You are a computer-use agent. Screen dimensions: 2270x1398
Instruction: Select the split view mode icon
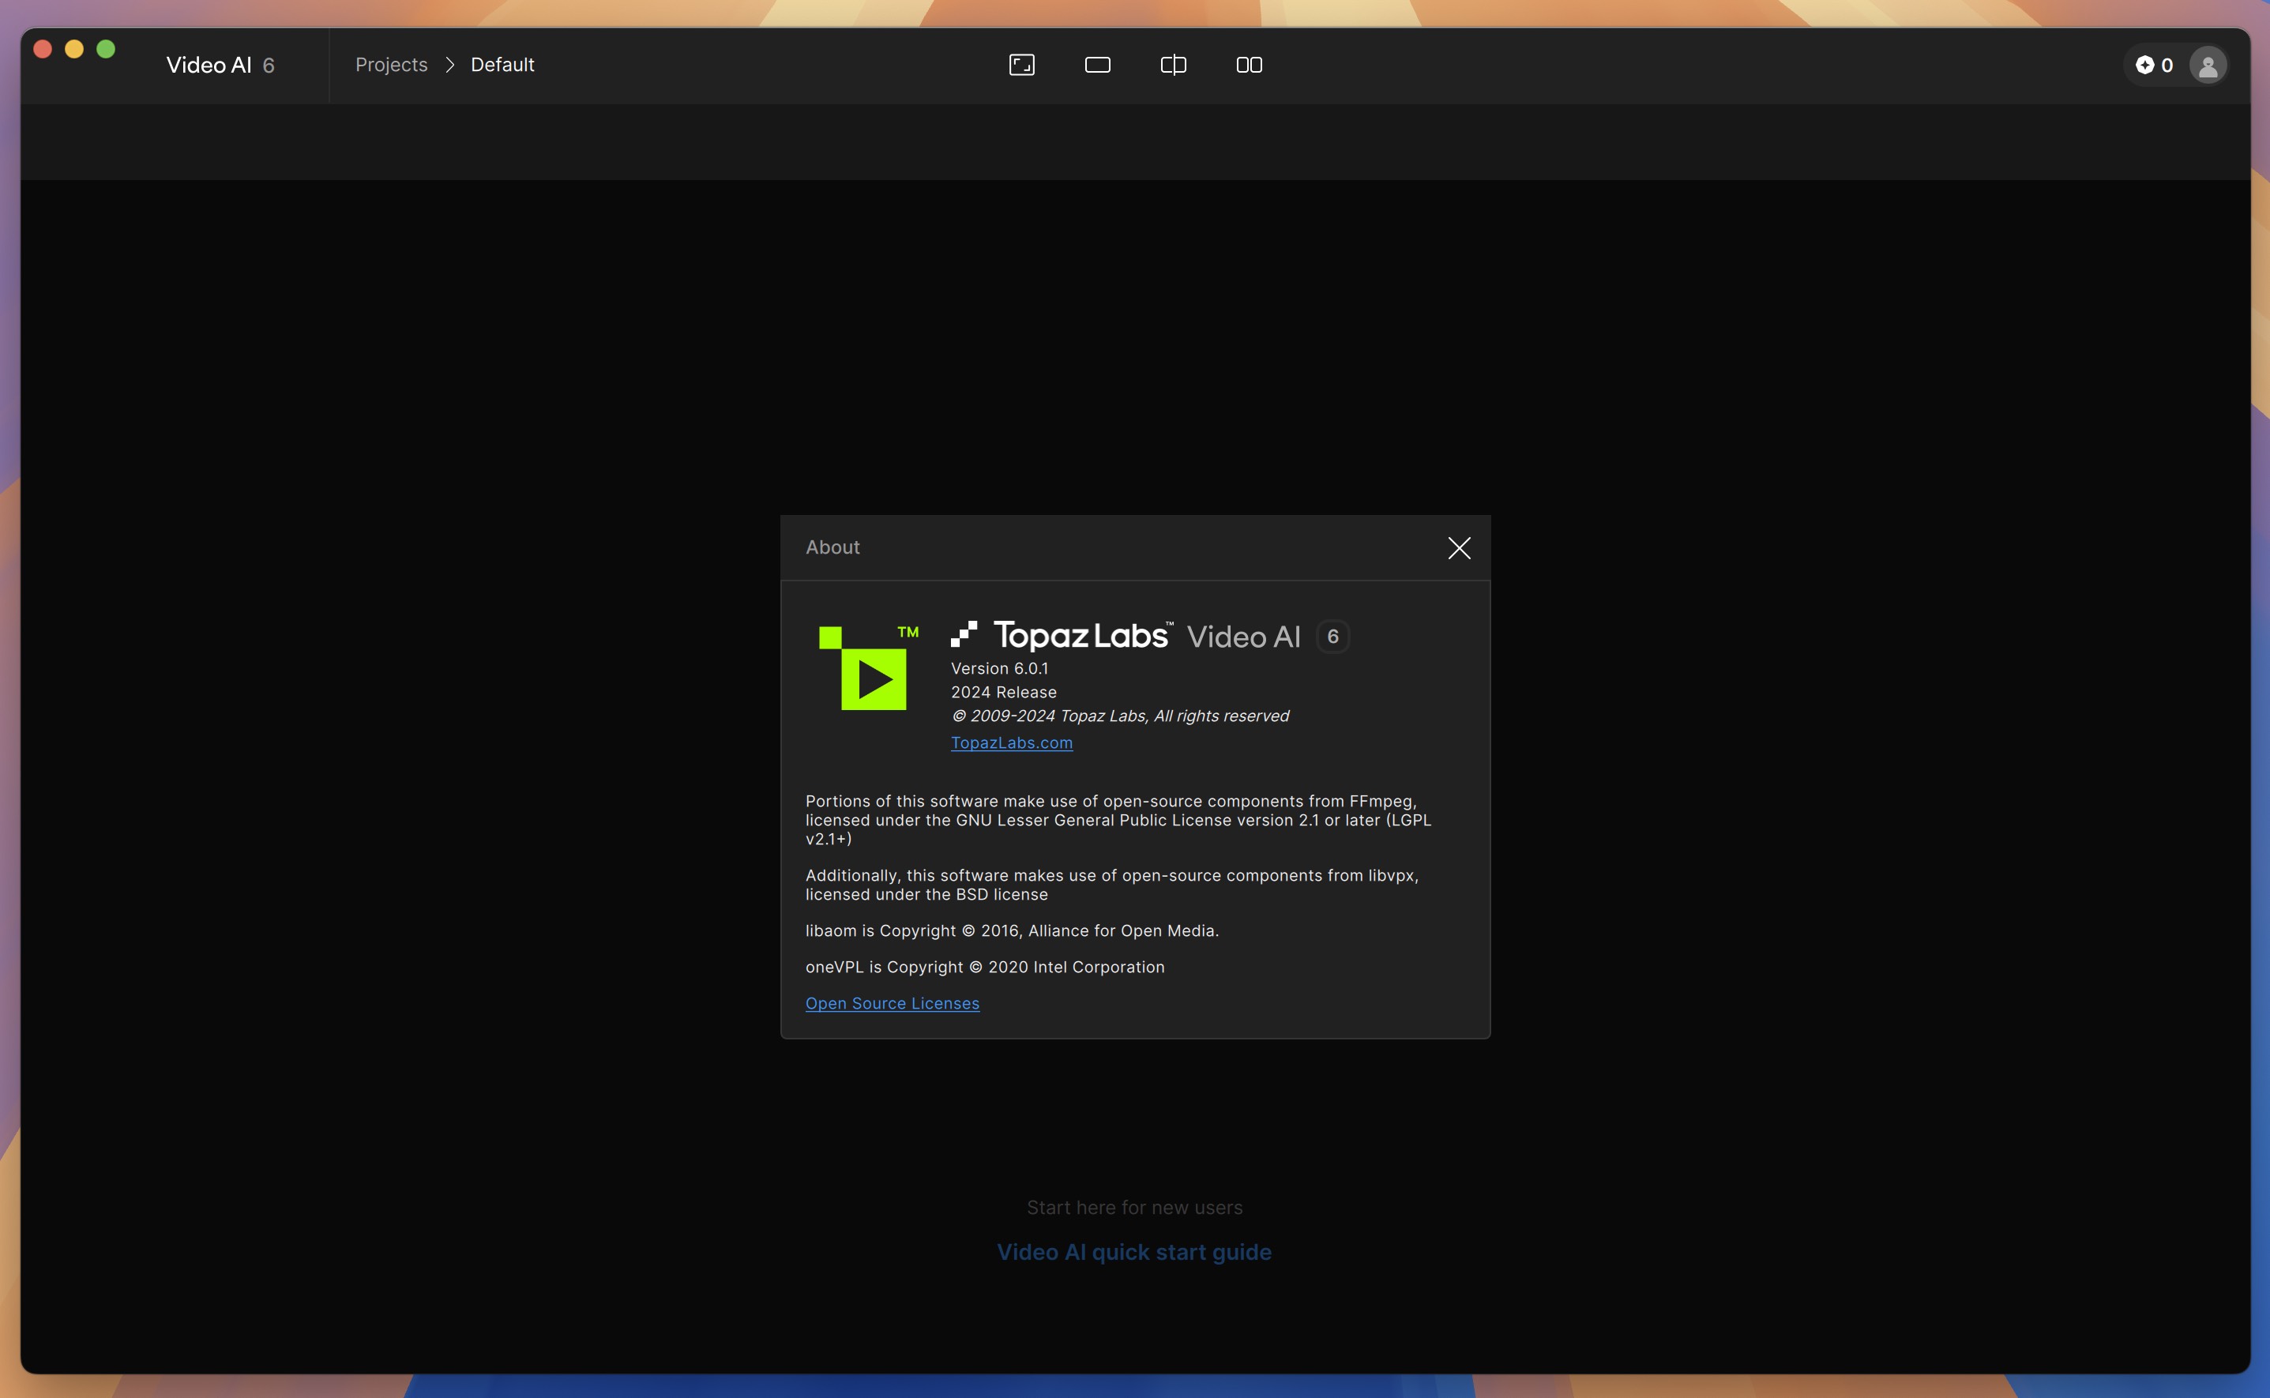point(1174,65)
